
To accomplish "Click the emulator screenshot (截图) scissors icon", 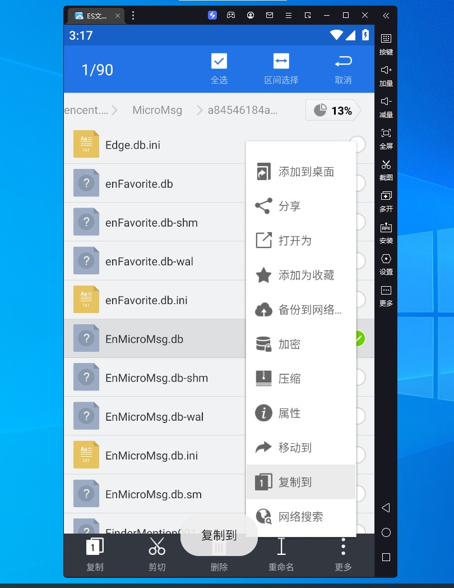I will pyautogui.click(x=386, y=165).
